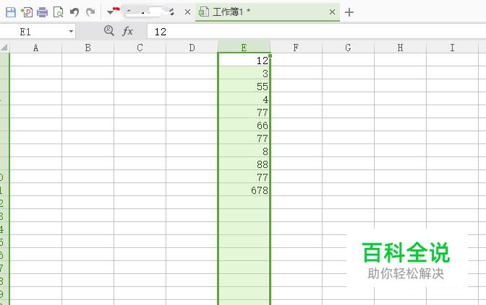Image resolution: width=486 pixels, height=305 pixels.
Task: Click the fill handle on cell E1
Action: point(270,56)
